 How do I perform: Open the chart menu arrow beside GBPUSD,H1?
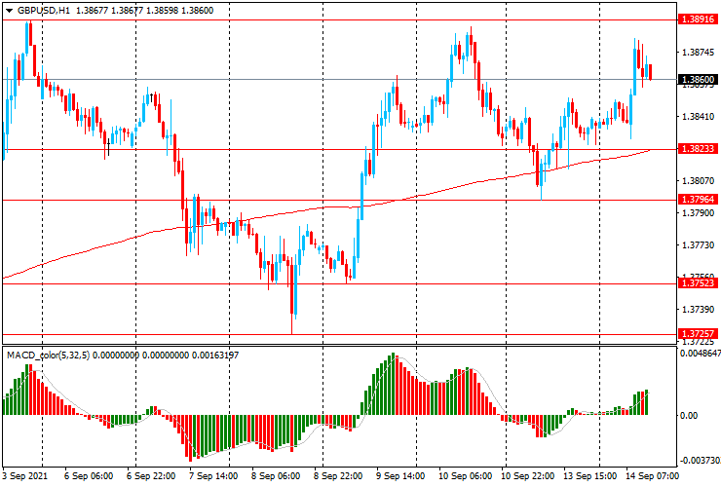click(9, 11)
